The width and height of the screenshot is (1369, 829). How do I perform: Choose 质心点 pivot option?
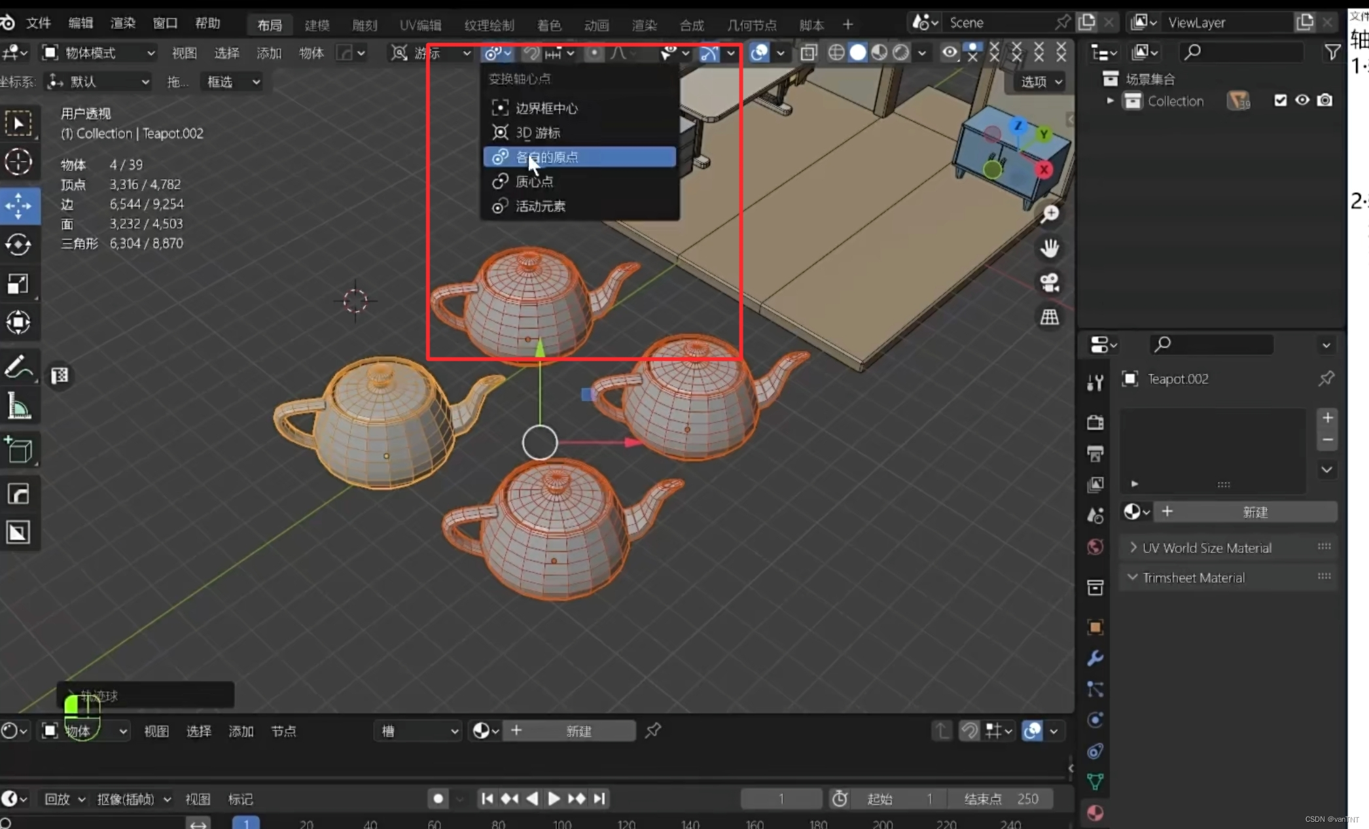pyautogui.click(x=534, y=181)
